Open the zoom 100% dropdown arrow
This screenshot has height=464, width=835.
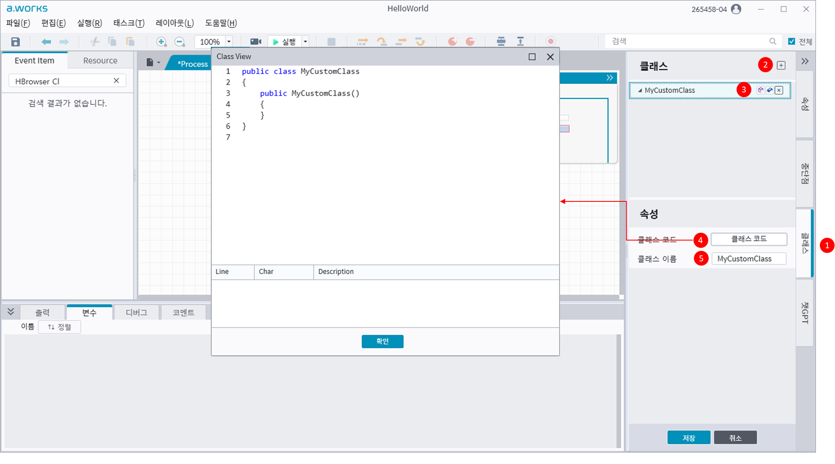[229, 41]
